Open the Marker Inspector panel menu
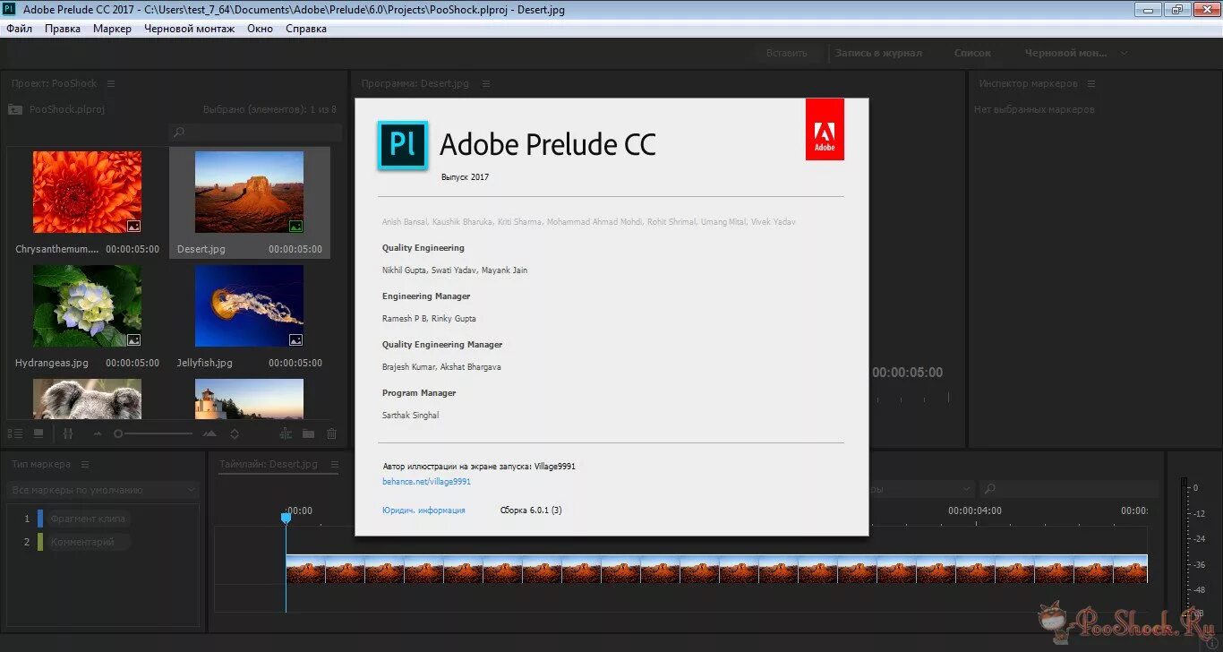This screenshot has height=652, width=1223. (x=1090, y=83)
